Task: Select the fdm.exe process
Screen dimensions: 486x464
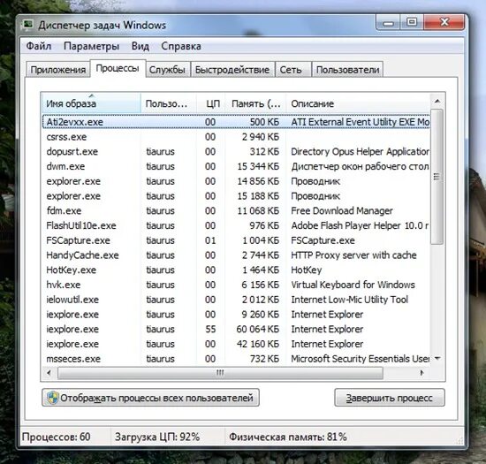Action: click(236, 210)
